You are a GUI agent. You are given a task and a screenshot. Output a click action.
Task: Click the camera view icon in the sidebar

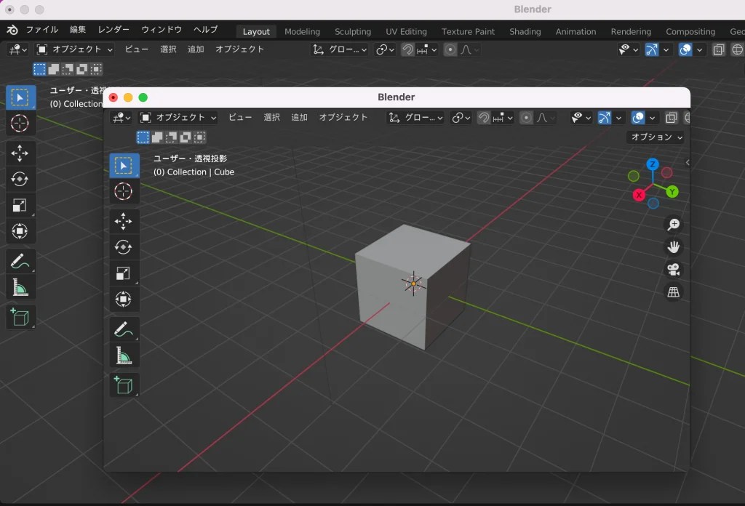pos(674,270)
